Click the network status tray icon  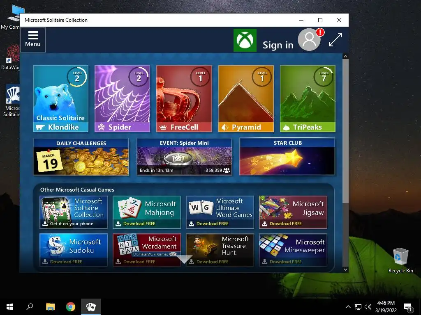[x=358, y=307]
